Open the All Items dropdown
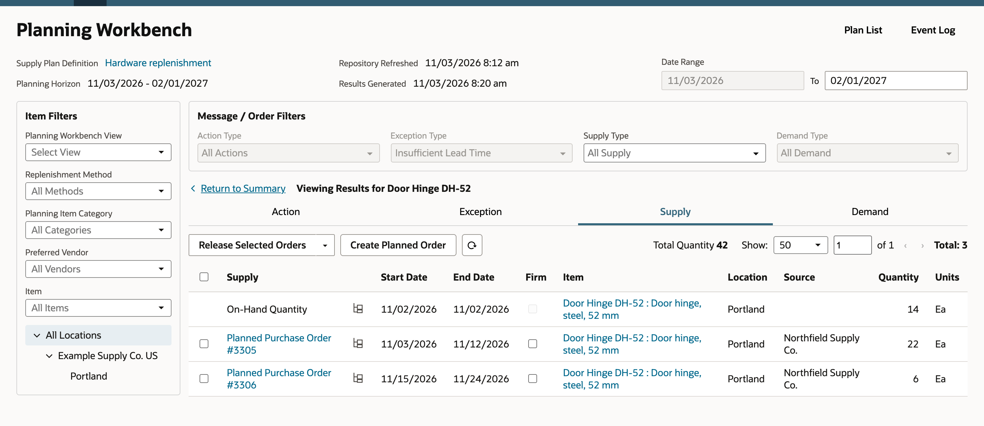 click(x=98, y=308)
